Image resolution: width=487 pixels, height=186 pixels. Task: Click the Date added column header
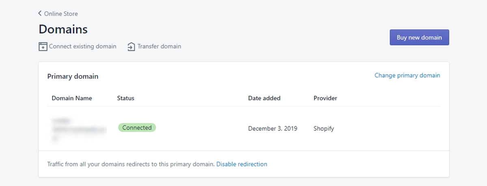pyautogui.click(x=264, y=98)
